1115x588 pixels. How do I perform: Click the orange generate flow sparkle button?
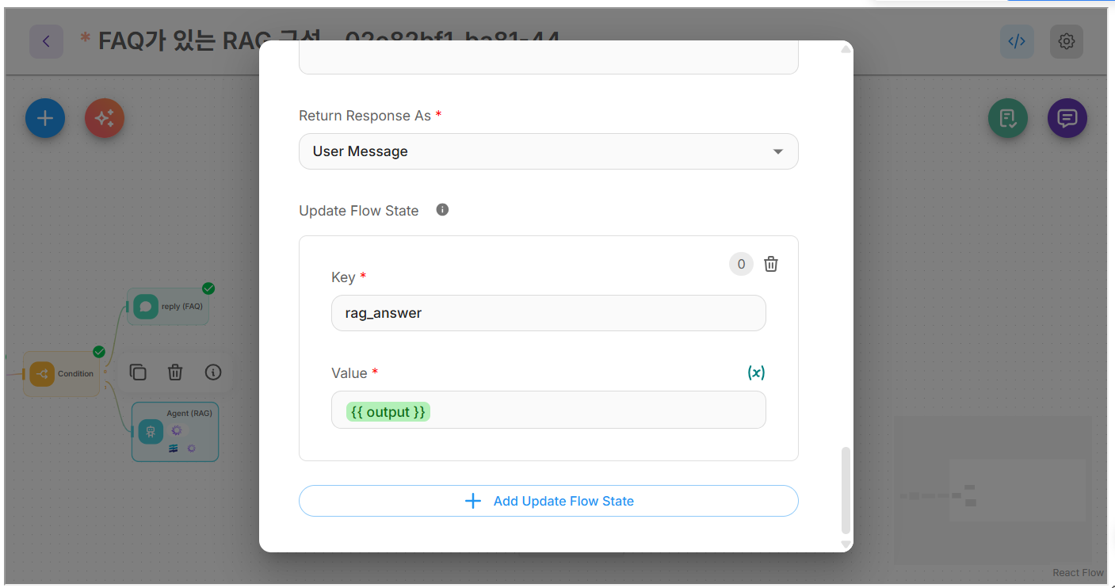click(x=105, y=119)
